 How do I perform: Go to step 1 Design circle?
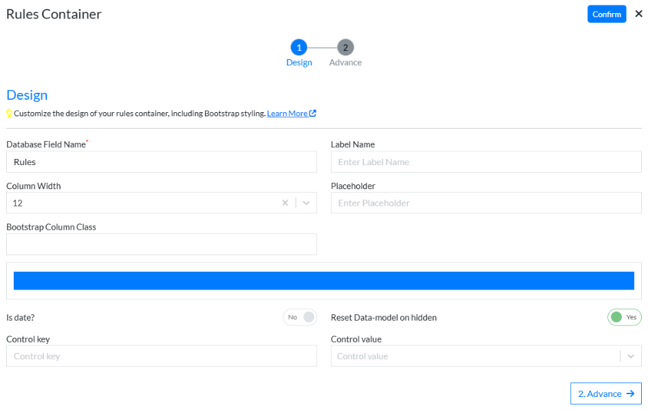pos(299,47)
